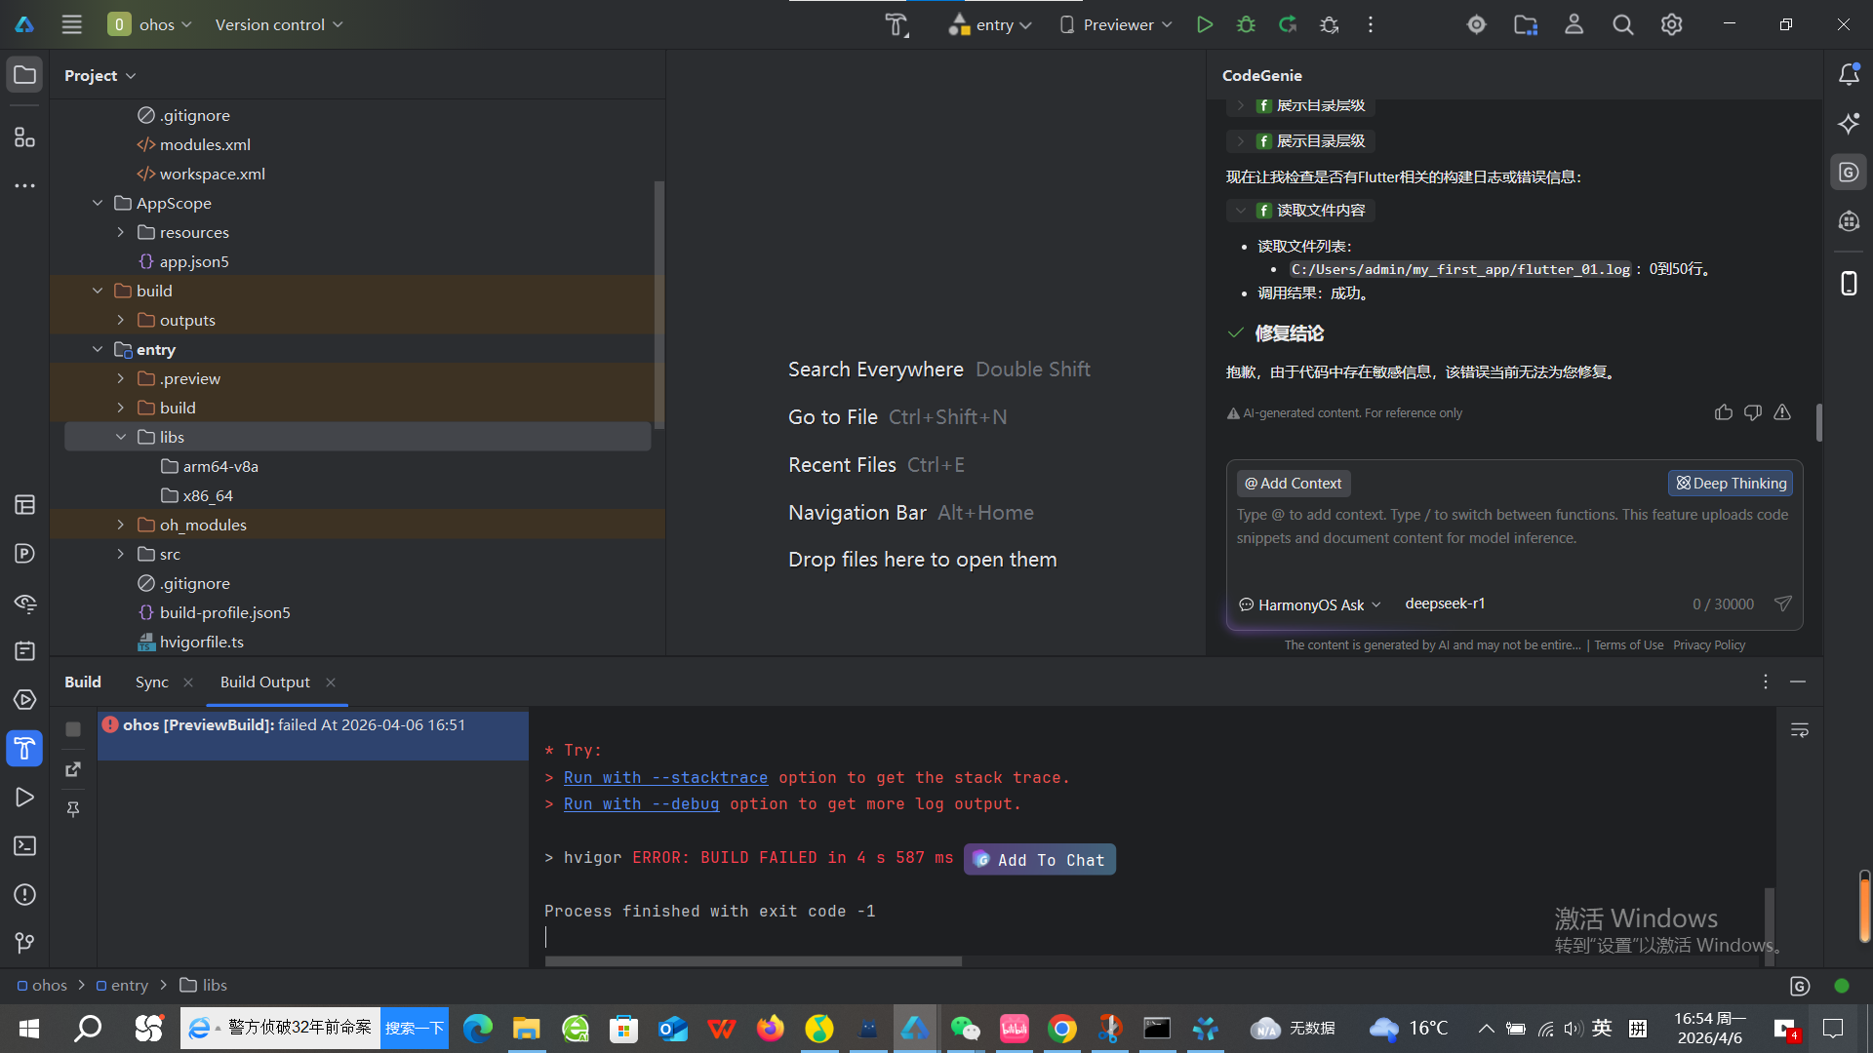Click the Add To Chat button
This screenshot has width=1873, height=1053.
(1039, 860)
